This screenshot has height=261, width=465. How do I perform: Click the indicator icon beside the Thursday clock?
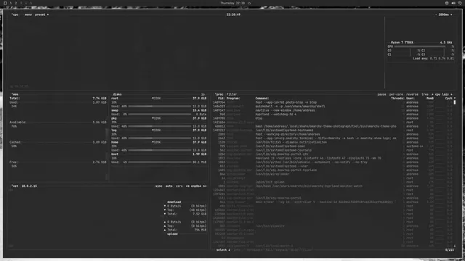click(249, 3)
